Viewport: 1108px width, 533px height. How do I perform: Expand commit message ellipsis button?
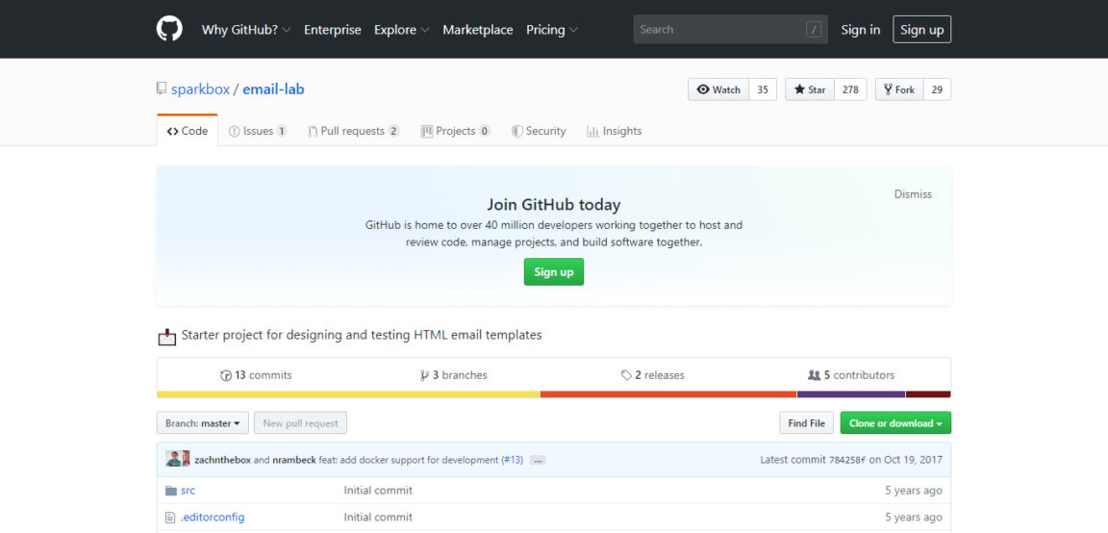pyautogui.click(x=538, y=460)
